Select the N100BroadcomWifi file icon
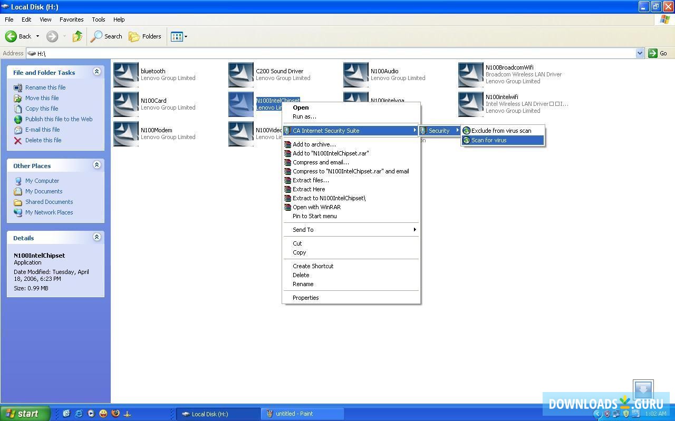Image resolution: width=675 pixels, height=421 pixels. (x=471, y=75)
